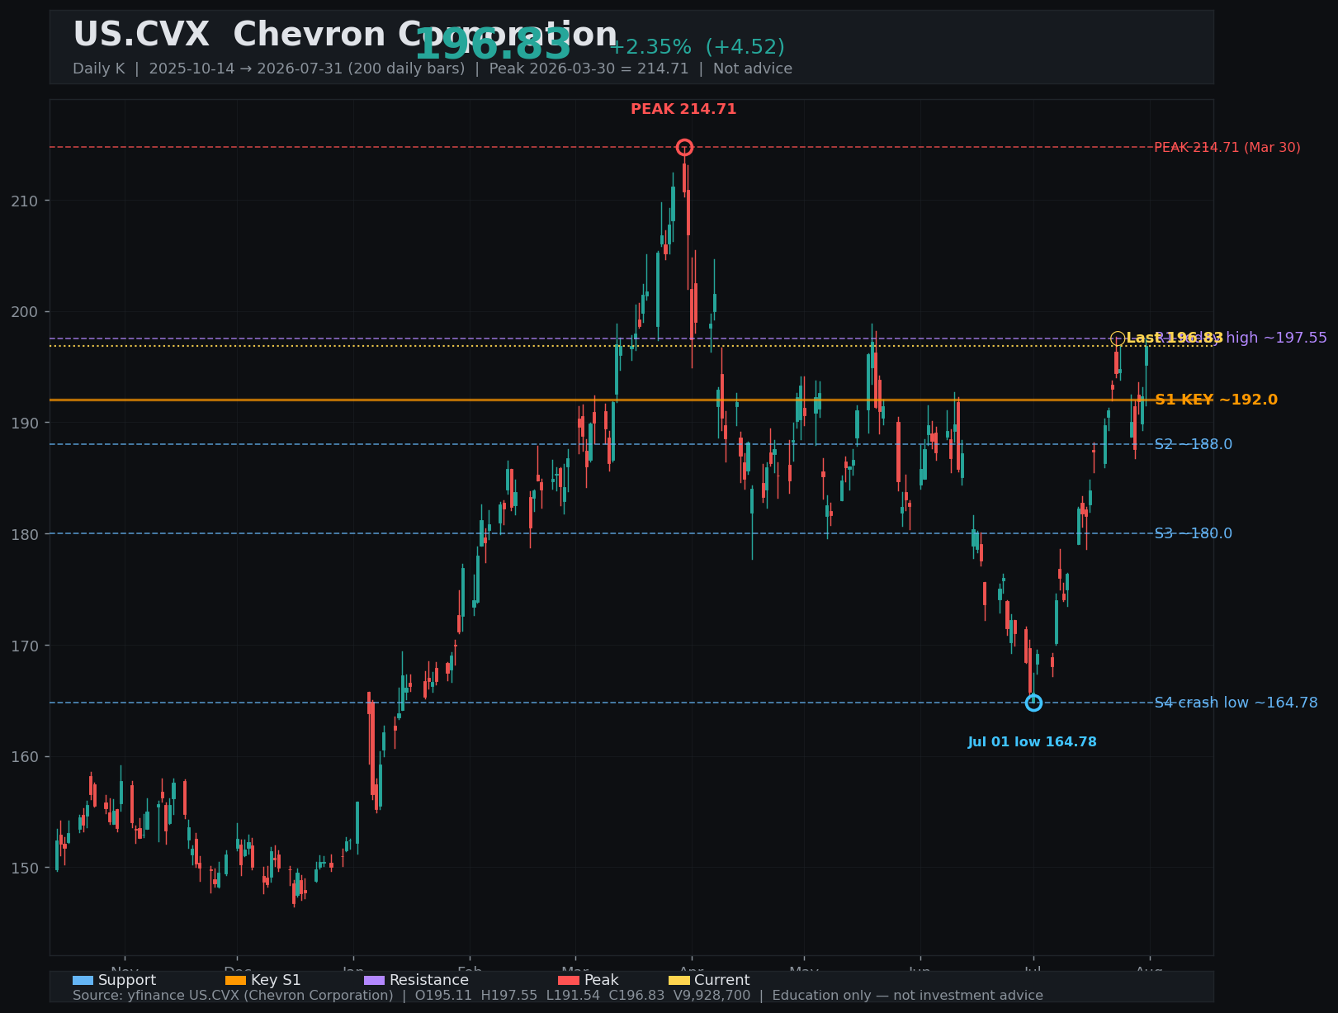Select the red peak circle marker
Image resolution: width=1338 pixels, height=1013 pixels.
click(684, 148)
